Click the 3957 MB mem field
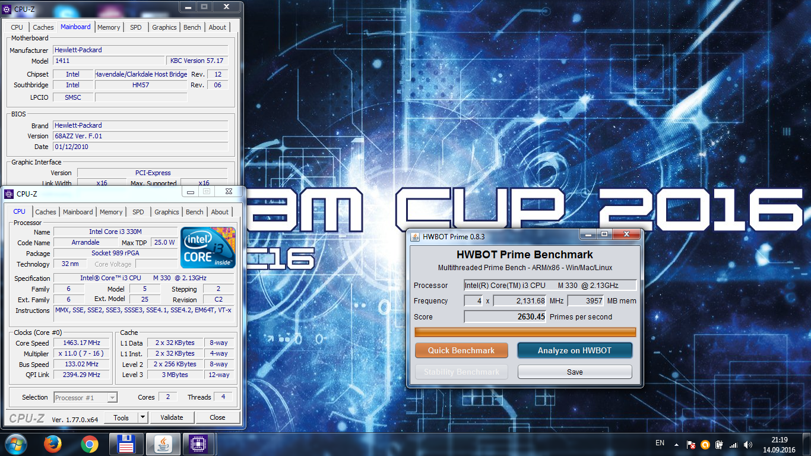Screen dimensions: 811x456 [585, 301]
